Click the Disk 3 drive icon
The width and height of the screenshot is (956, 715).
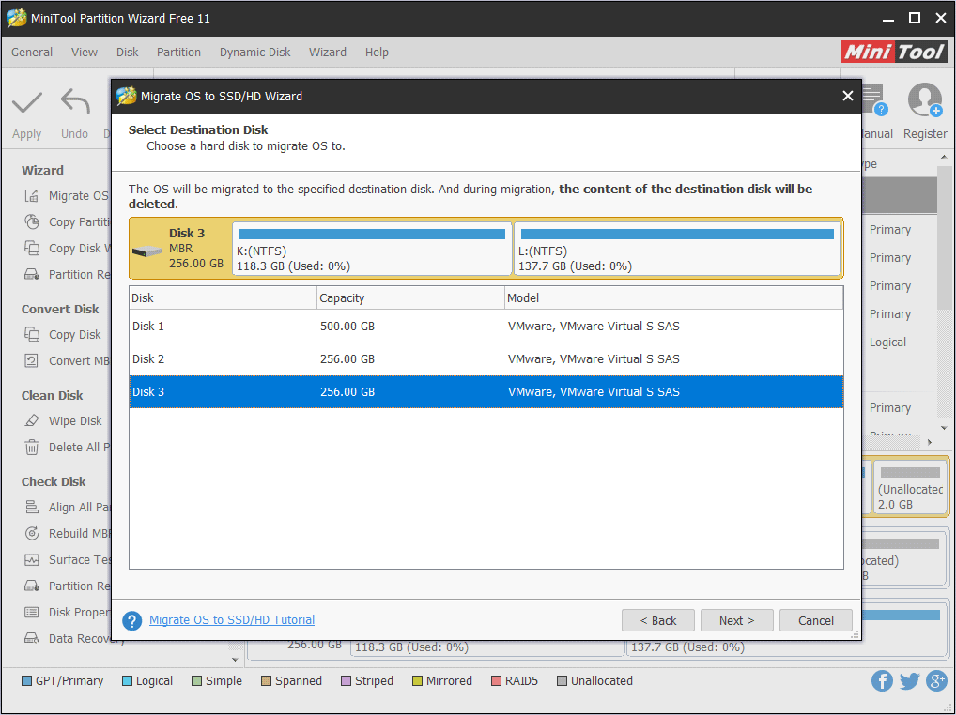point(146,251)
